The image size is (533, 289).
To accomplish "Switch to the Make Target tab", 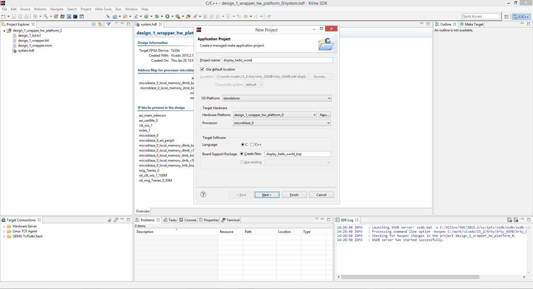I will [471, 24].
